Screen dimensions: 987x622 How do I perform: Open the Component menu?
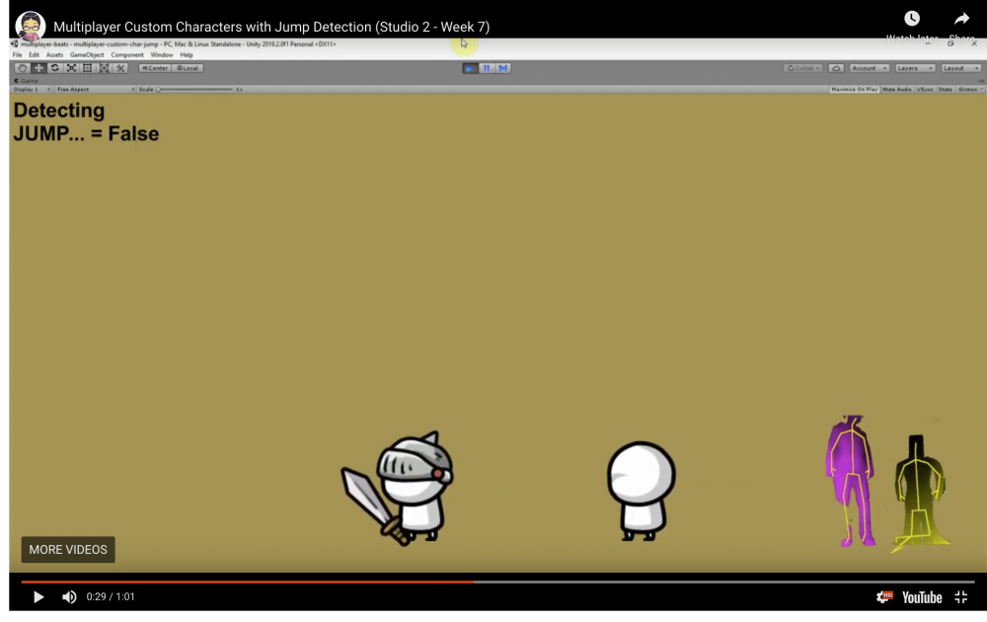pos(127,54)
